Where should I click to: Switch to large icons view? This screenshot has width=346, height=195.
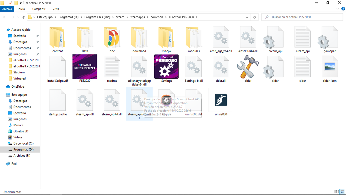click(x=342, y=191)
